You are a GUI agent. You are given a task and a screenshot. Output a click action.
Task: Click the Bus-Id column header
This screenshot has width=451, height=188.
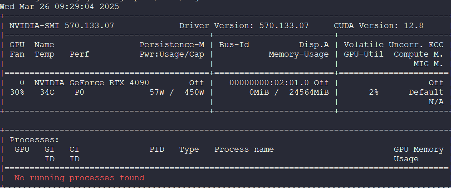point(234,45)
